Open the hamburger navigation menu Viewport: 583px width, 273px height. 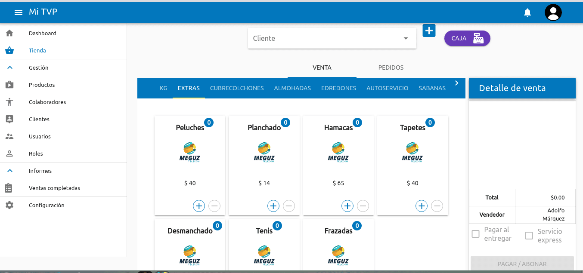[19, 12]
